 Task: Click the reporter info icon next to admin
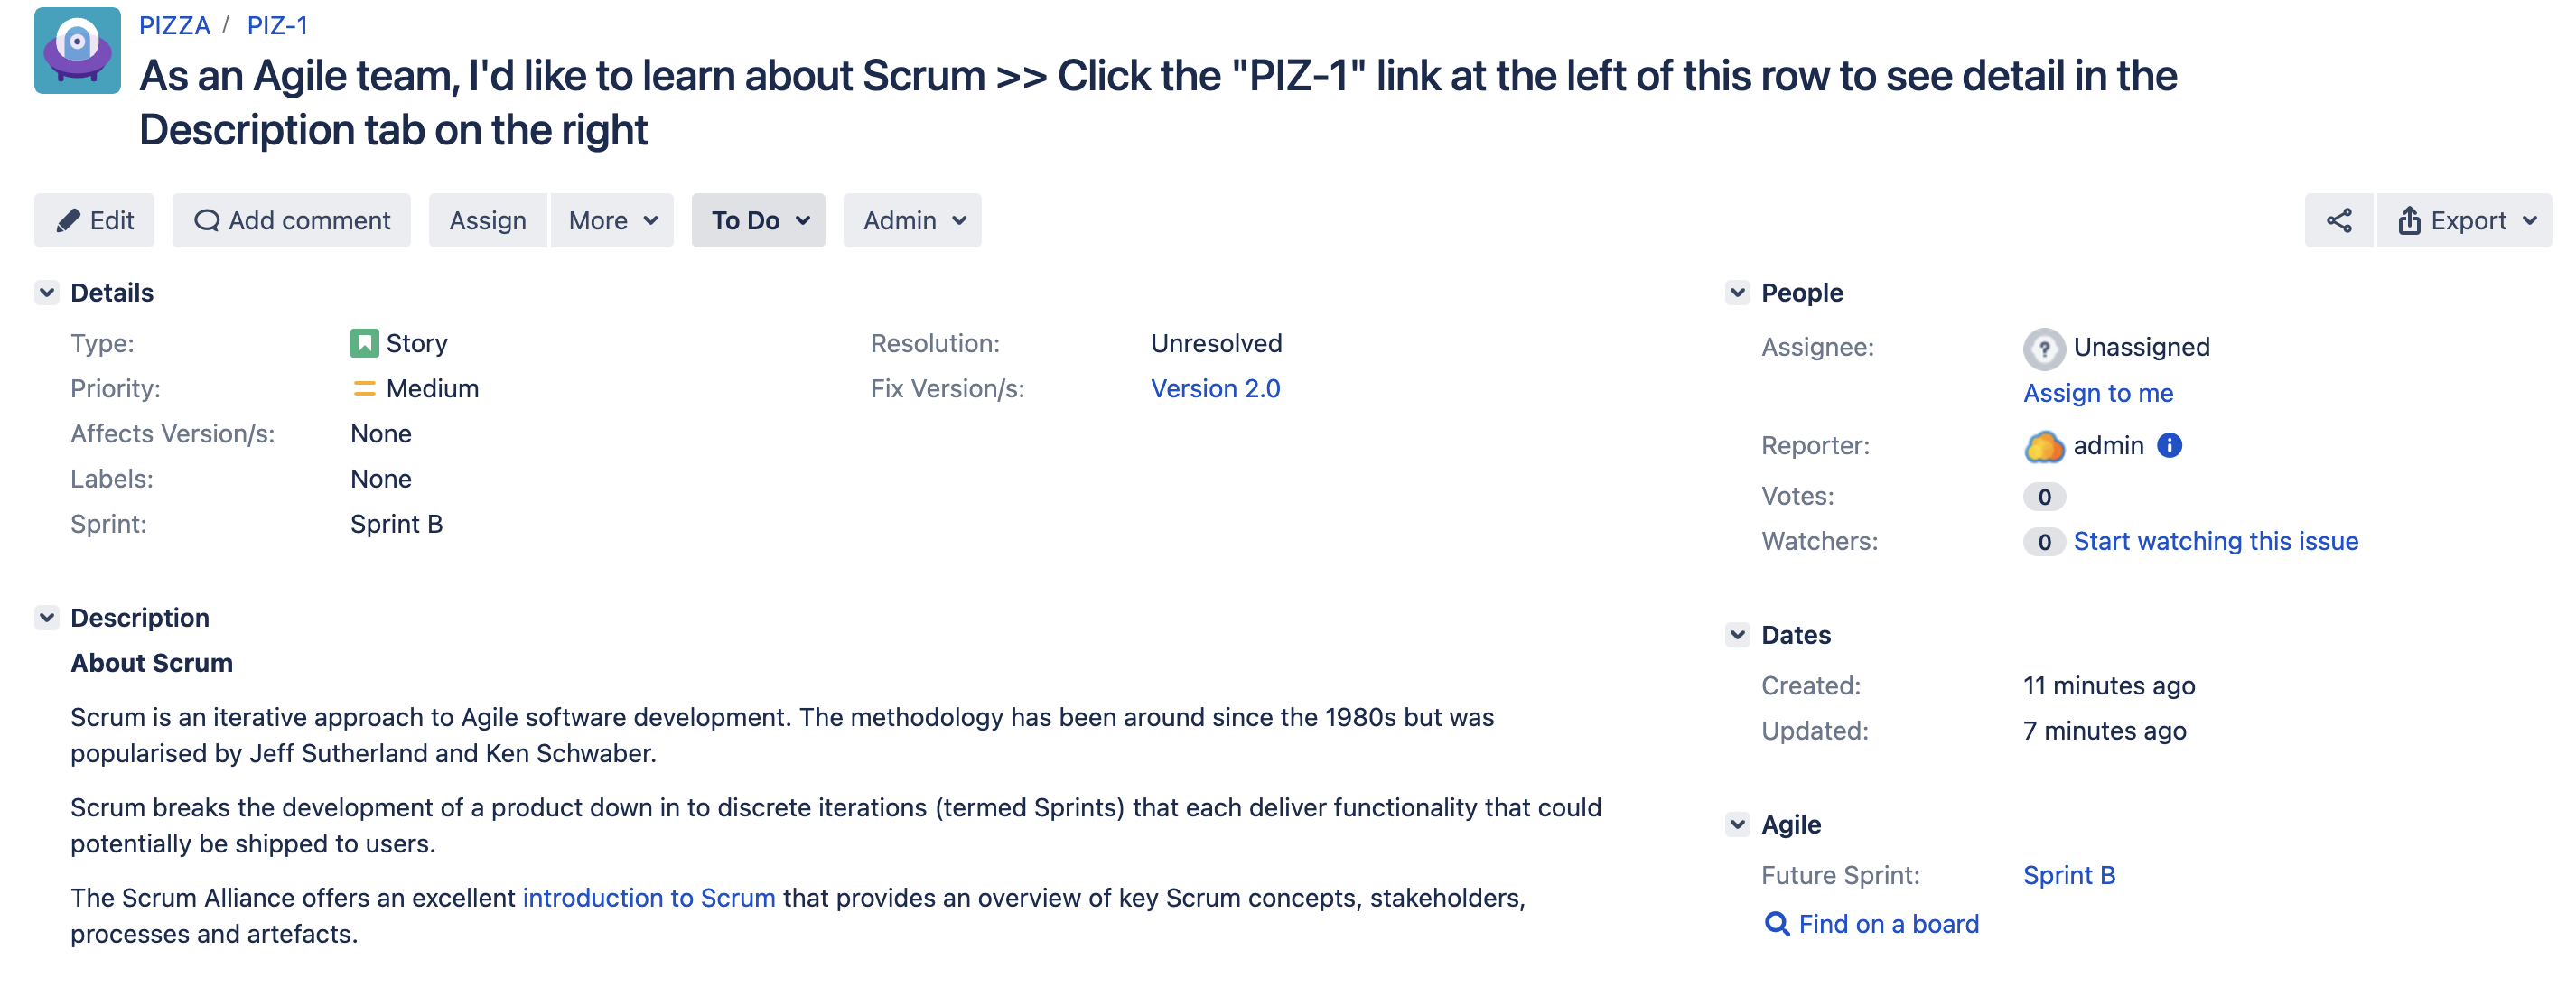pos(2169,445)
